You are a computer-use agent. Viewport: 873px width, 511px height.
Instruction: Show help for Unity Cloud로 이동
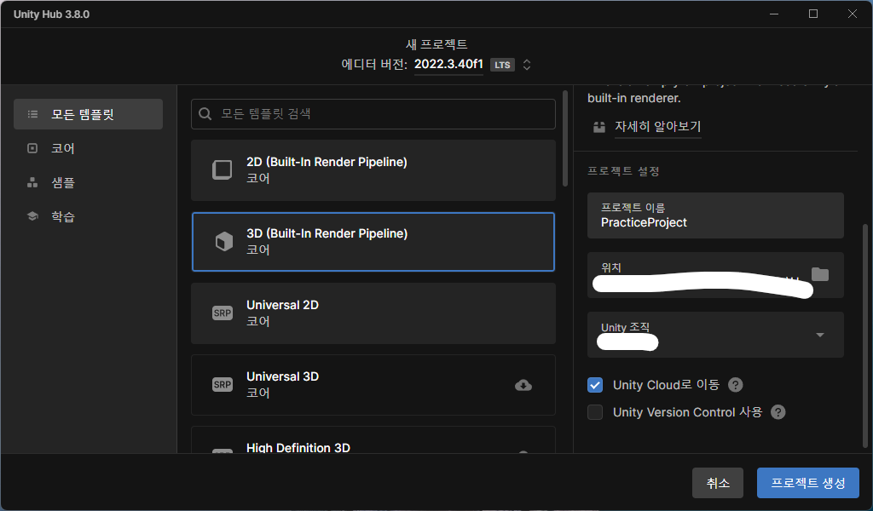(736, 385)
